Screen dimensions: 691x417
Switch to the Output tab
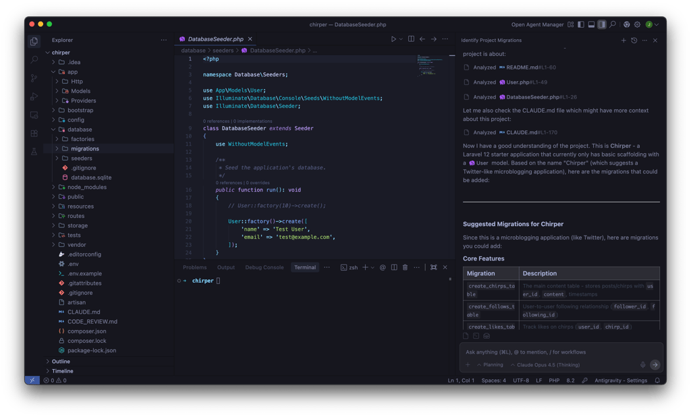225,268
